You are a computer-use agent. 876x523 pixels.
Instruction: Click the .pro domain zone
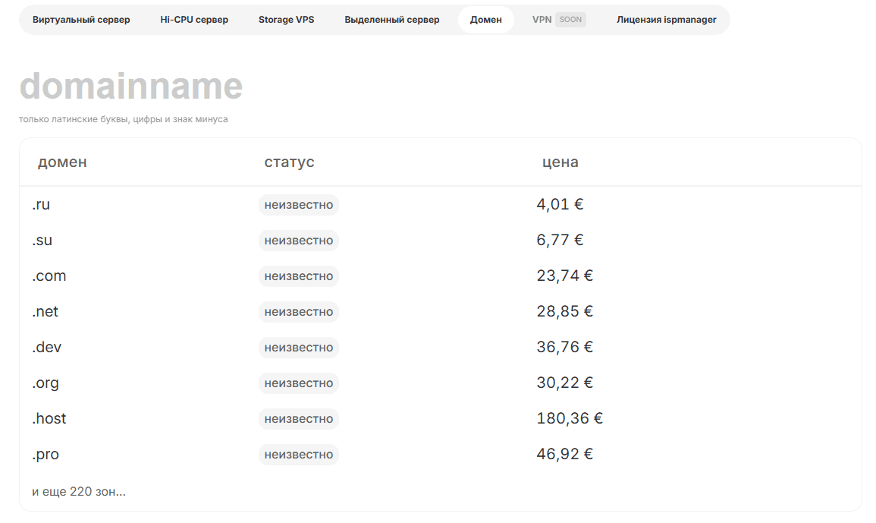pos(45,455)
